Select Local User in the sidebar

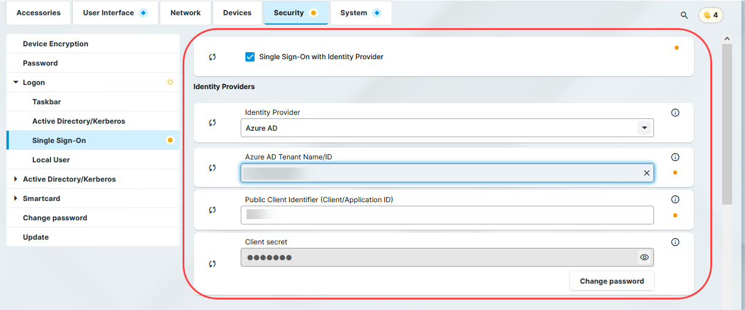[51, 160]
